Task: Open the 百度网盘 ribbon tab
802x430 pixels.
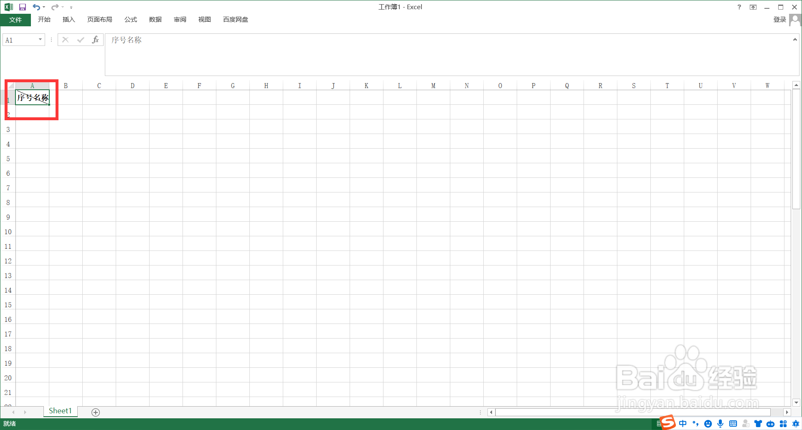Action: click(x=236, y=20)
